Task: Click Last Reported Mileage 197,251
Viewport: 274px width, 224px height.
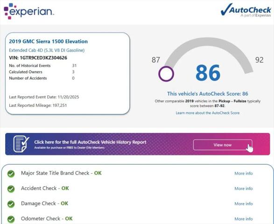Action: (x=38, y=105)
